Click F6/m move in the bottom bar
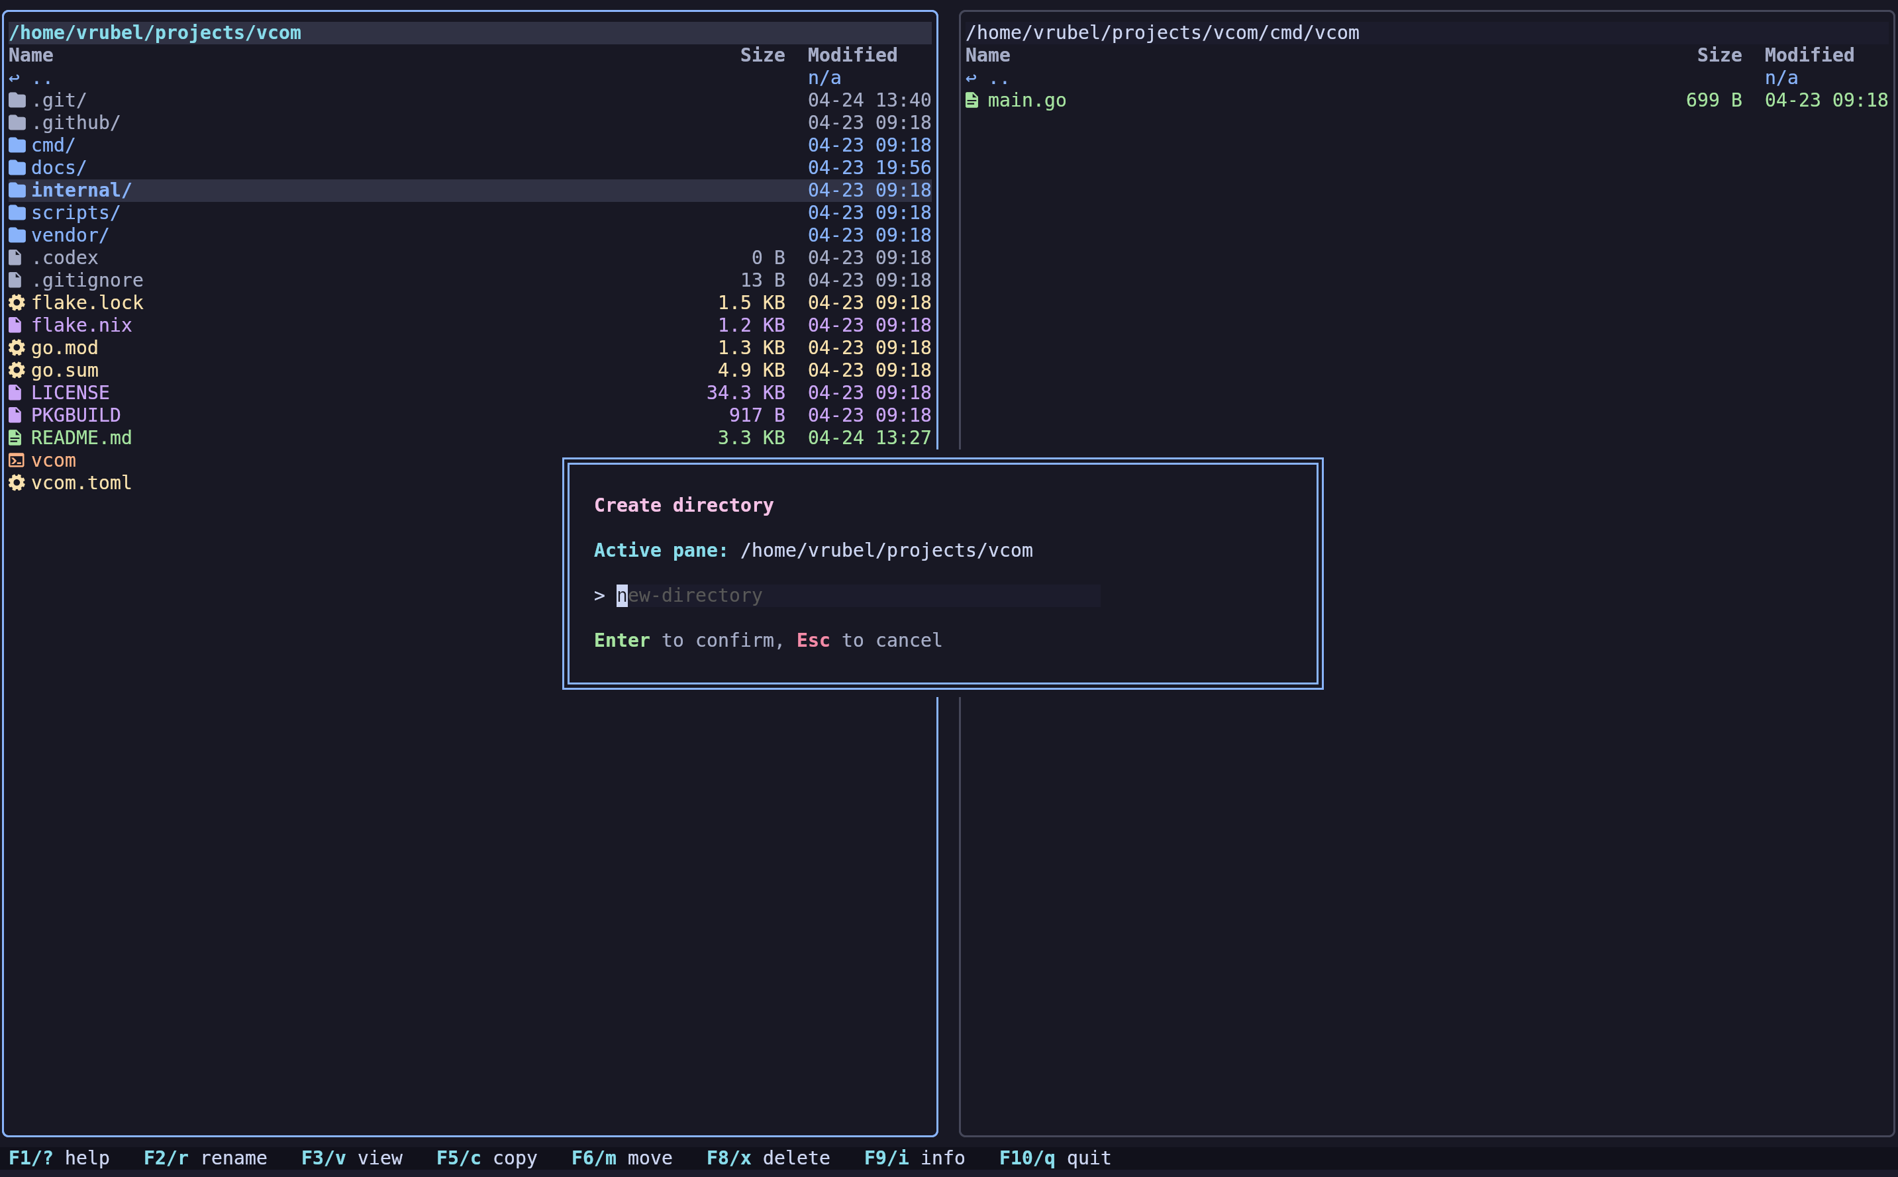Image resolution: width=1898 pixels, height=1177 pixels. coord(622,1158)
